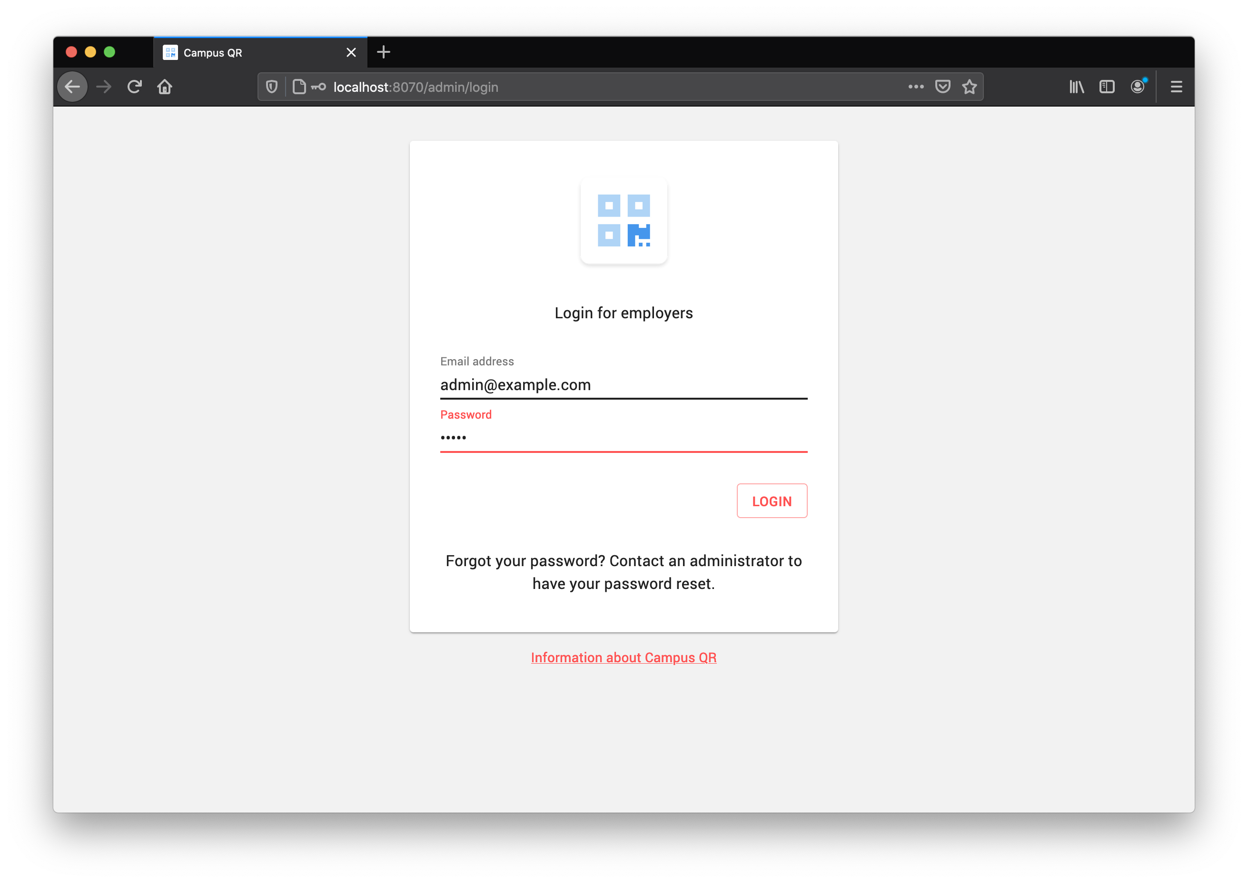This screenshot has width=1248, height=883.
Task: Reload the current page
Action: [134, 87]
